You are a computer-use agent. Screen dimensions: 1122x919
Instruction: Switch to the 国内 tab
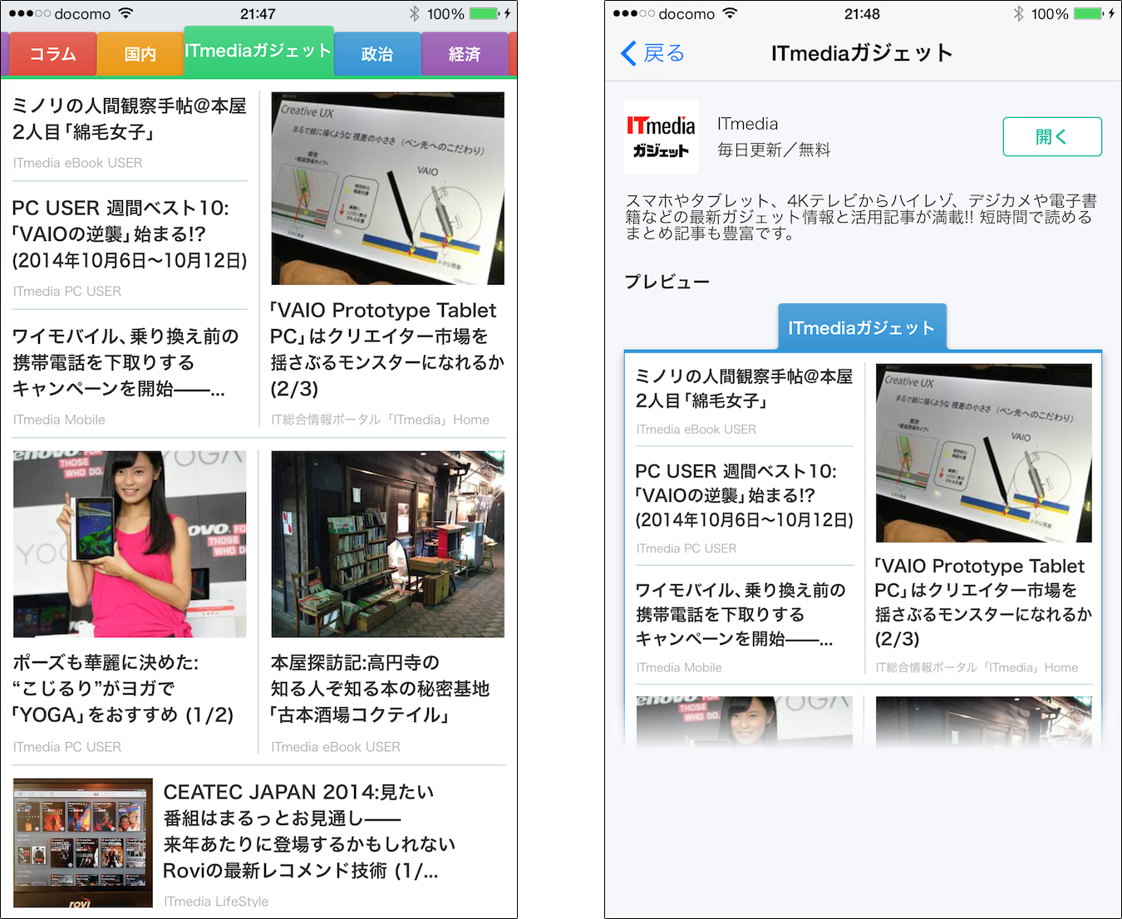pyautogui.click(x=140, y=54)
